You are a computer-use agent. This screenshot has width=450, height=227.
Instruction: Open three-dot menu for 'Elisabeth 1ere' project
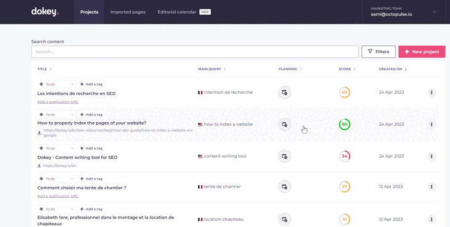432,219
